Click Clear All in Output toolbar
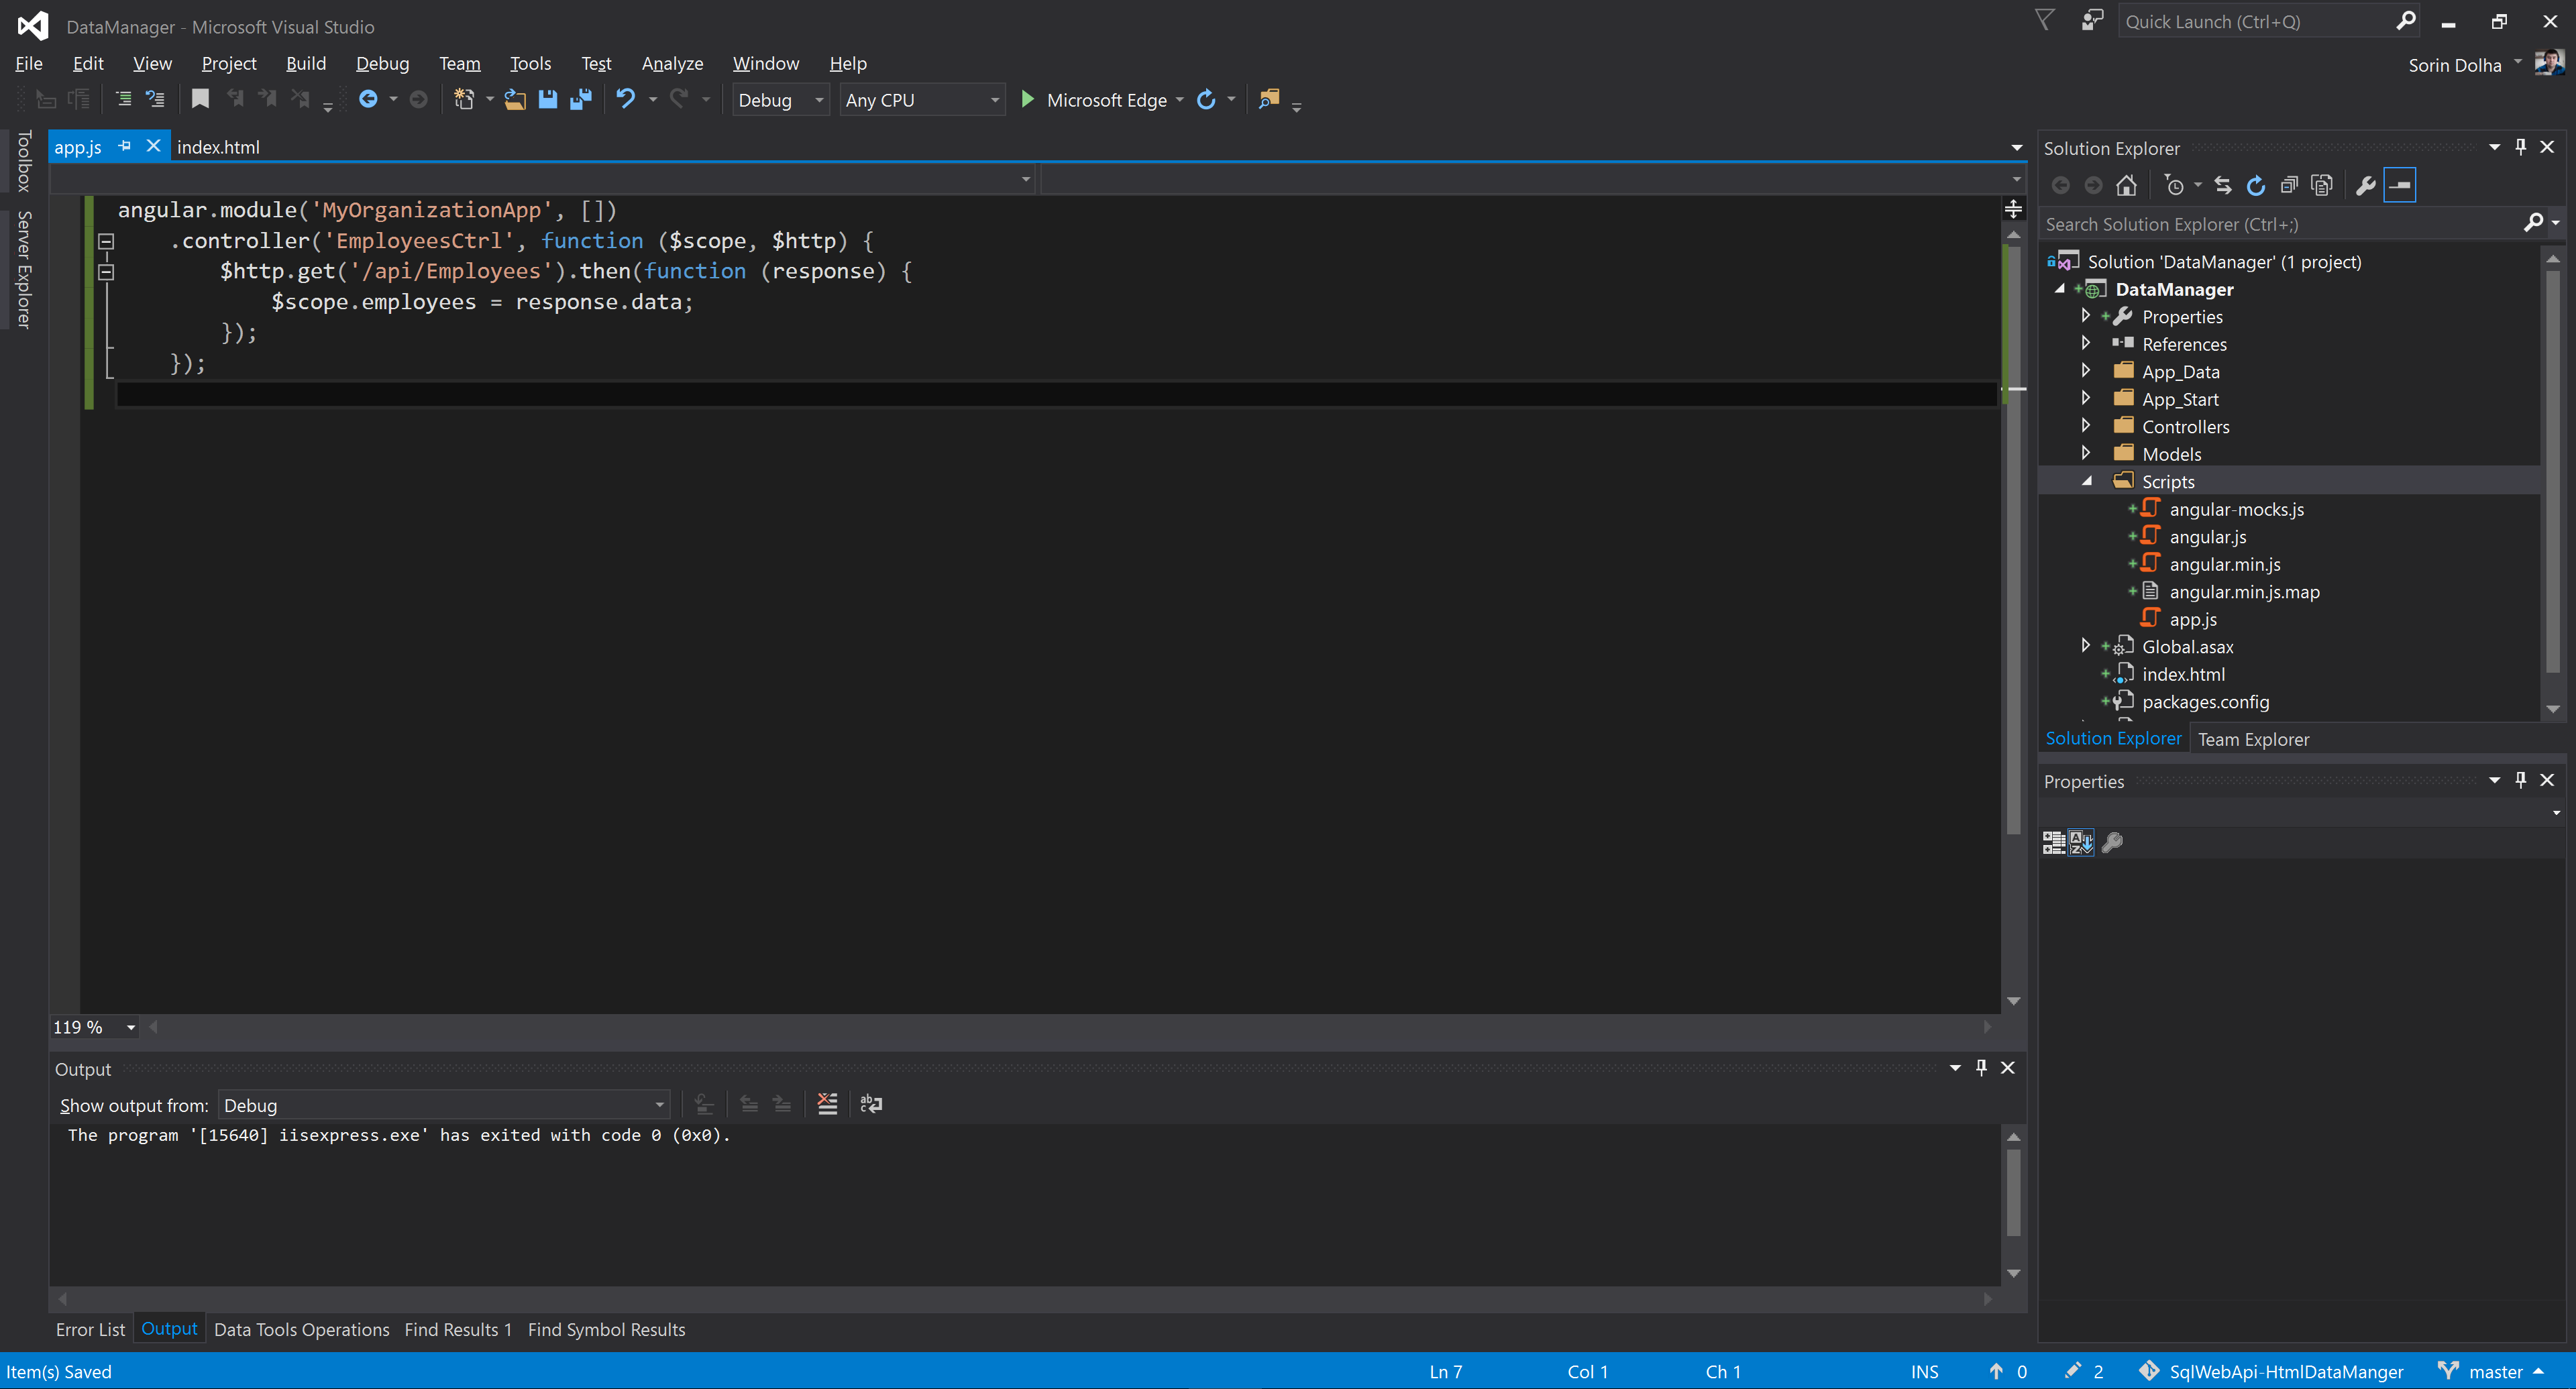This screenshot has width=2576, height=1389. 827,1104
